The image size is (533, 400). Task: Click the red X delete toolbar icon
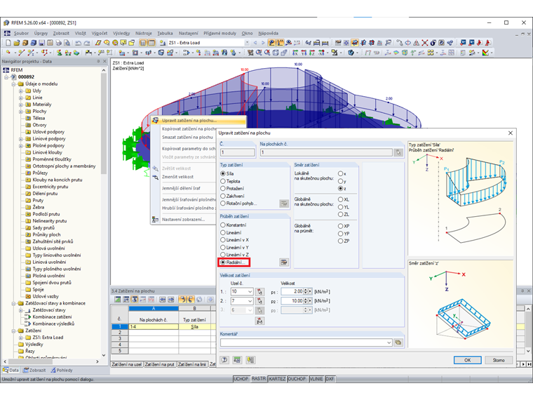click(425, 43)
